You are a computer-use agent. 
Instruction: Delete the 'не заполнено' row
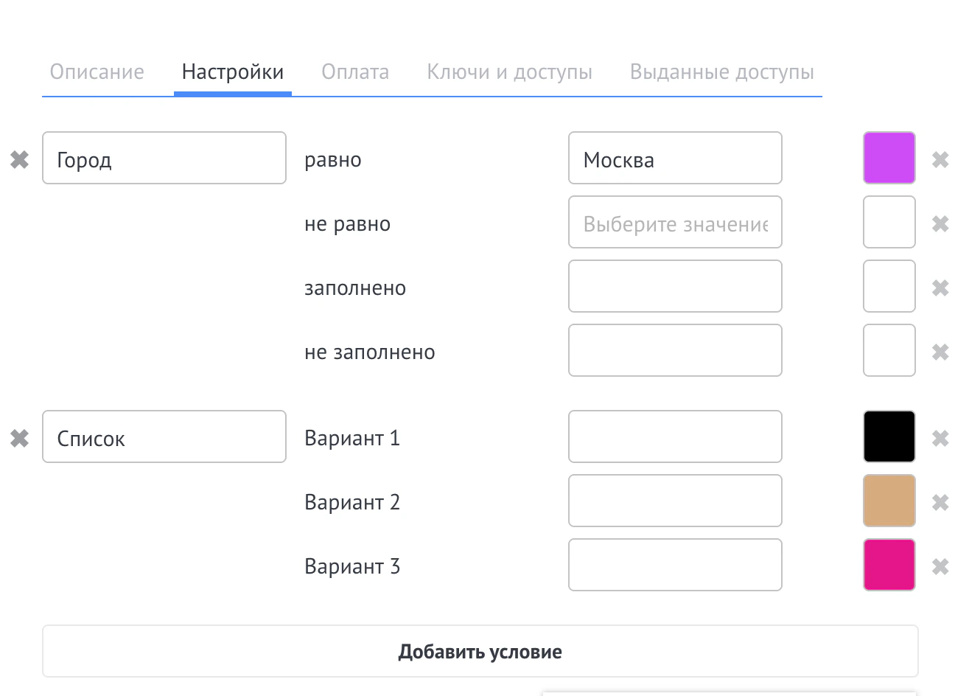(940, 352)
